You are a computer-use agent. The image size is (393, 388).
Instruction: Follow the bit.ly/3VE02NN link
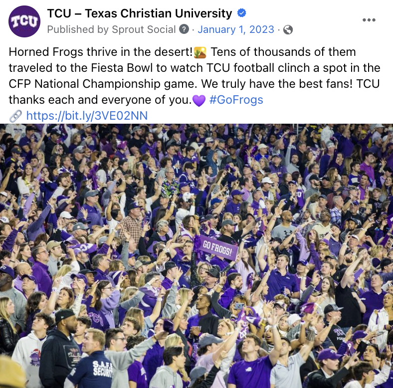(x=87, y=116)
